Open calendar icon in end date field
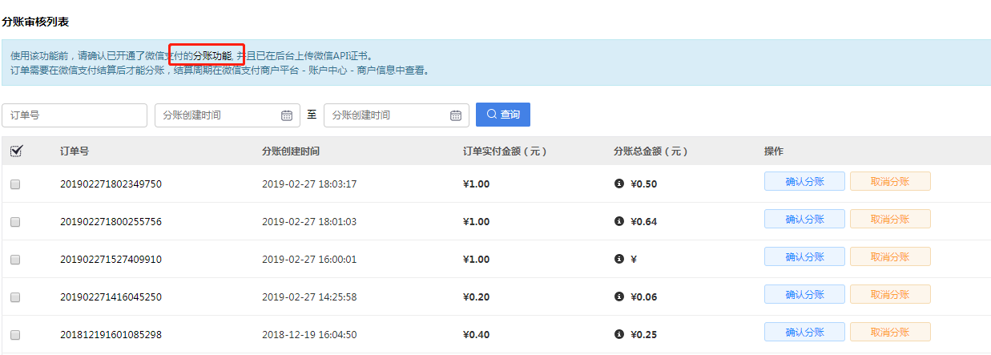 tap(456, 115)
